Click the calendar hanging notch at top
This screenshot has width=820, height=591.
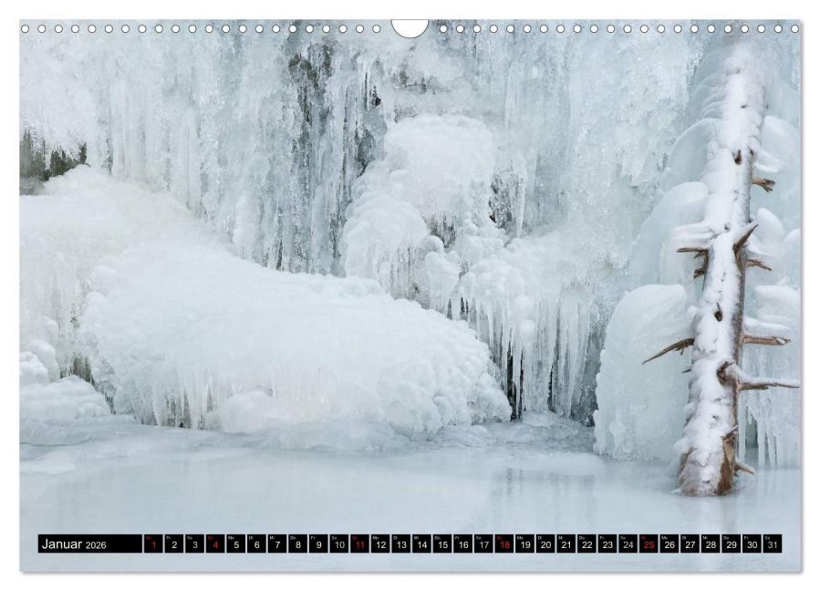click(410, 27)
